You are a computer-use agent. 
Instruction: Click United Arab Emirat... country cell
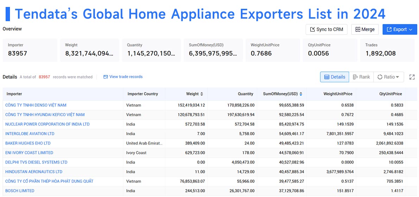coord(144,143)
